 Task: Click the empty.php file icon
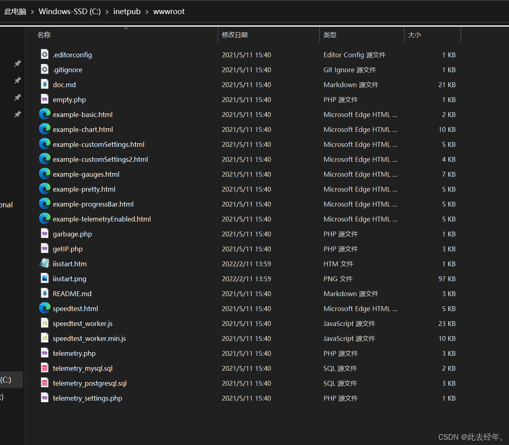(x=45, y=99)
